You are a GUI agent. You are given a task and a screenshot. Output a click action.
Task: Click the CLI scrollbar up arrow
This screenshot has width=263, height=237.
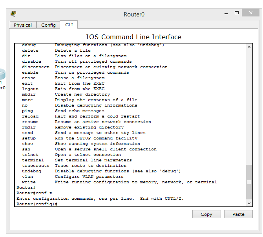coord(249,47)
